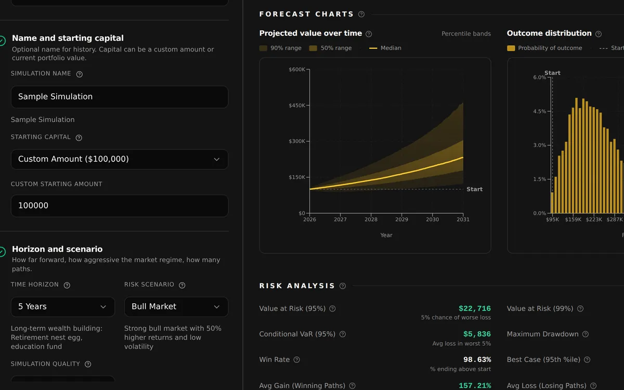The width and height of the screenshot is (624, 390).
Task: Click help icon next to Conditional VaR (95%)
Action: (x=343, y=334)
